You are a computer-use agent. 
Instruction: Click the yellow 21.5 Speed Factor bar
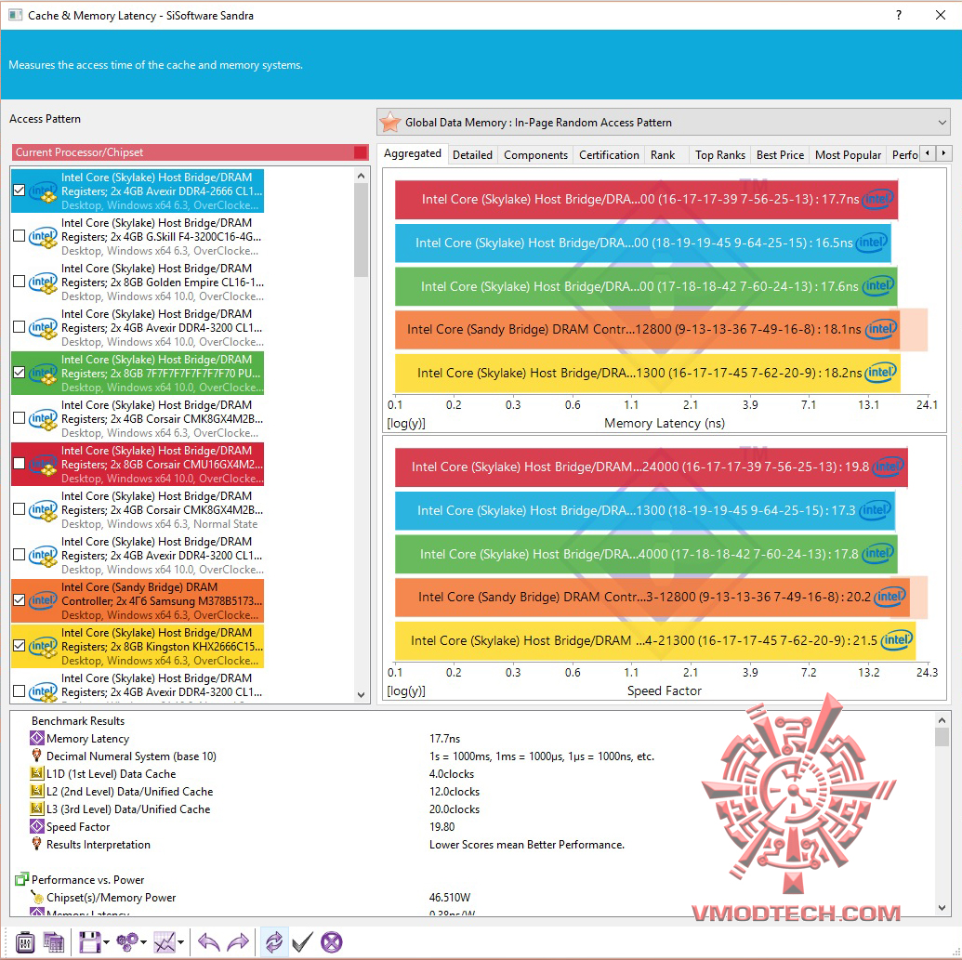click(654, 640)
